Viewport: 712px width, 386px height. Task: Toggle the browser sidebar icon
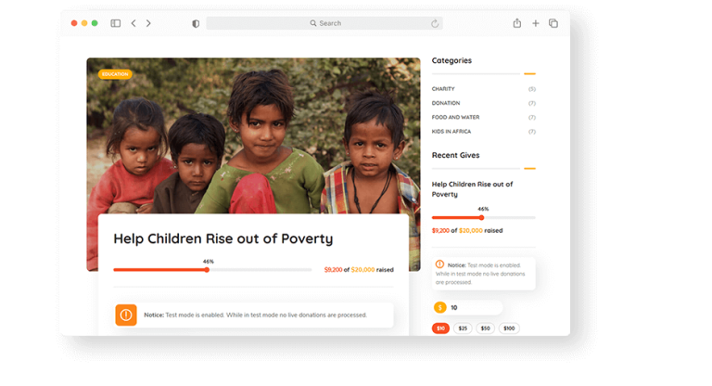point(115,23)
